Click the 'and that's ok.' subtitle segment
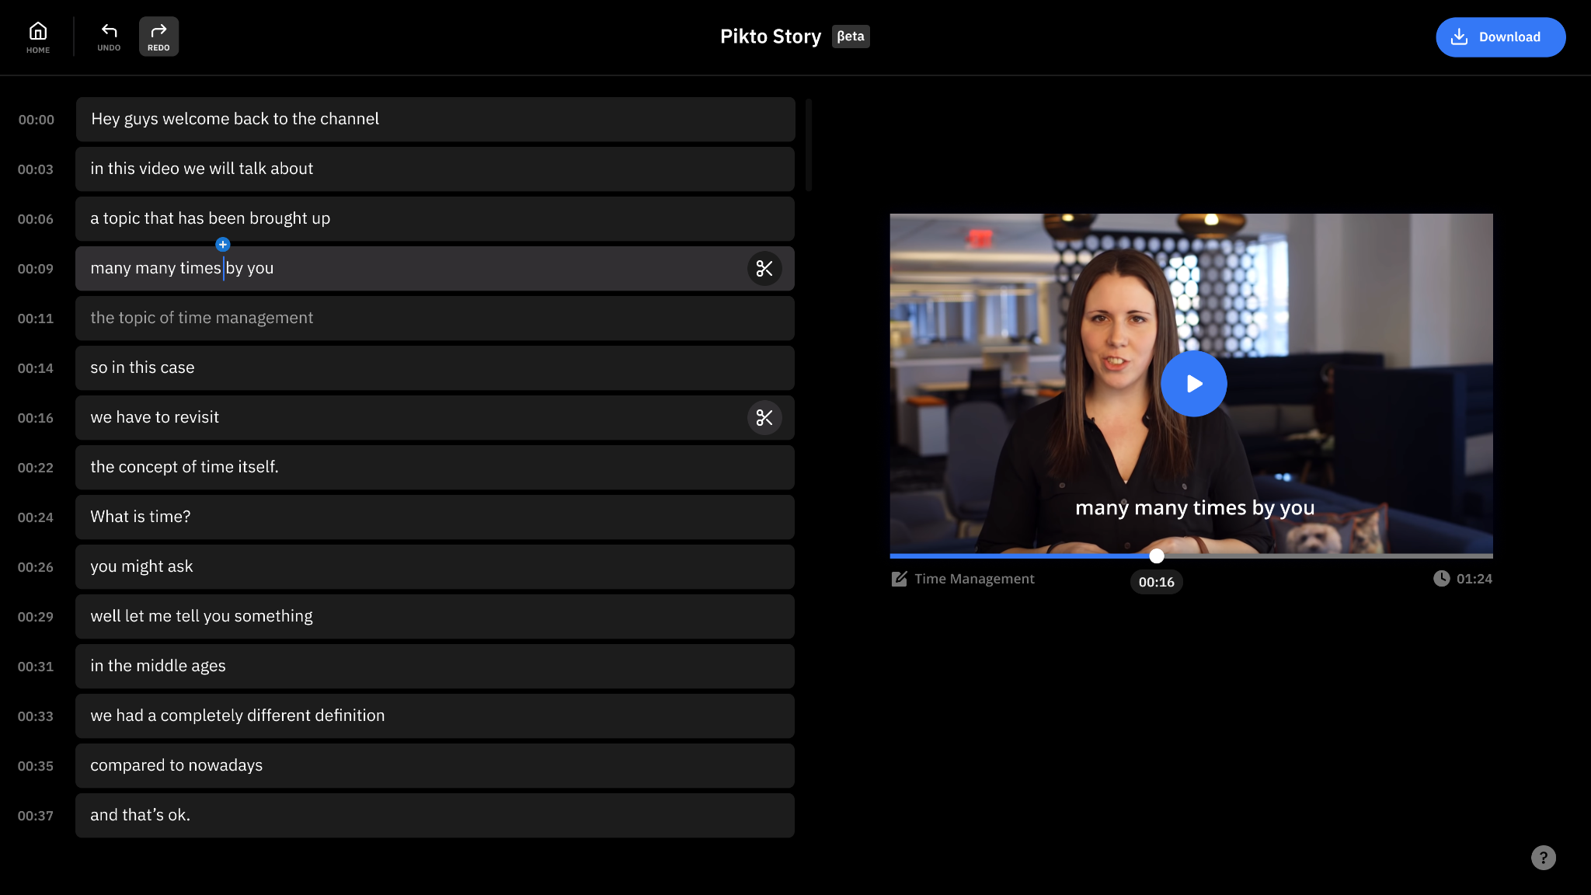This screenshot has width=1591, height=895. tap(435, 814)
